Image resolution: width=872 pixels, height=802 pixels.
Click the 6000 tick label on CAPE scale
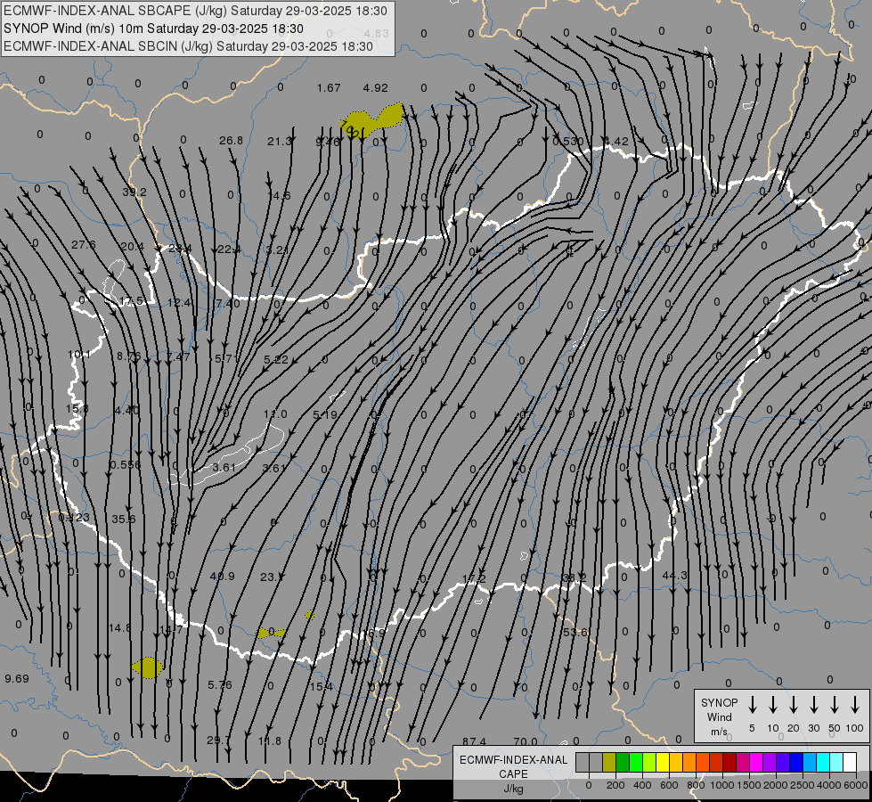click(x=857, y=785)
